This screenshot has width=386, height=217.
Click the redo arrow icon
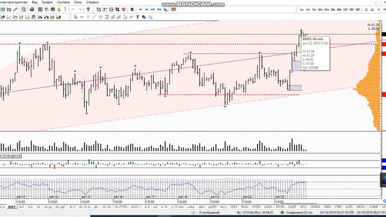click(x=80, y=10)
